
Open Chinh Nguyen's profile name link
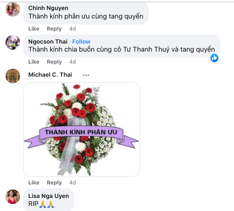(x=48, y=8)
